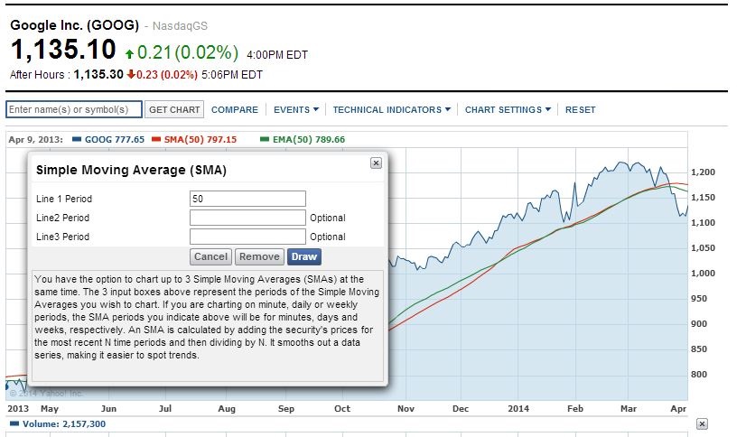Click the NasdaqGS exchange label
The width and height of the screenshot is (746, 437).
point(180,26)
